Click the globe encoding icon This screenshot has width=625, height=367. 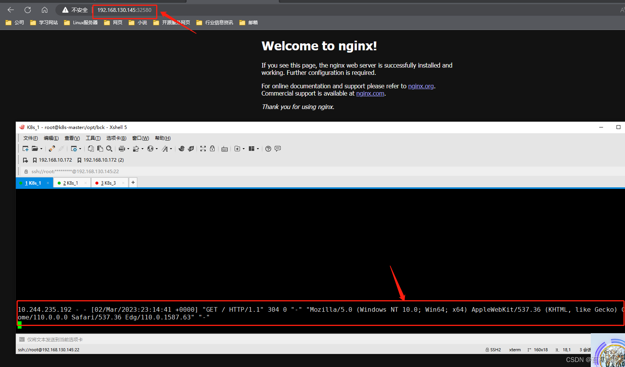(x=150, y=149)
